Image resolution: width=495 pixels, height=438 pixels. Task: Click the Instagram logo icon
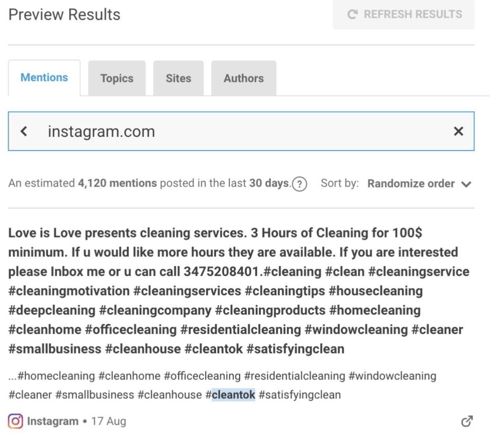point(15,421)
